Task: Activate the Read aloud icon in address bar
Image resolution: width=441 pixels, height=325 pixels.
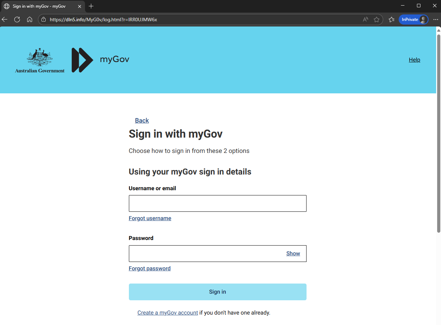Action: 365,20
